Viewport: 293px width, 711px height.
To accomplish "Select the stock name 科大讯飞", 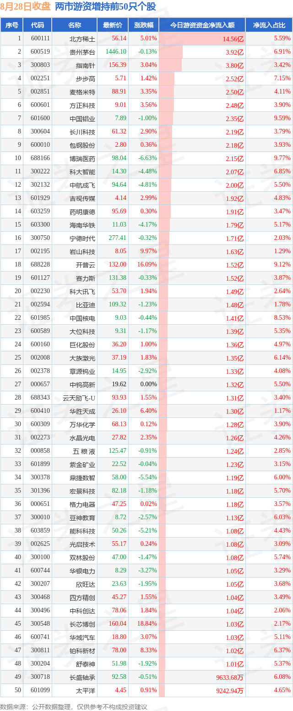I will [82, 292].
